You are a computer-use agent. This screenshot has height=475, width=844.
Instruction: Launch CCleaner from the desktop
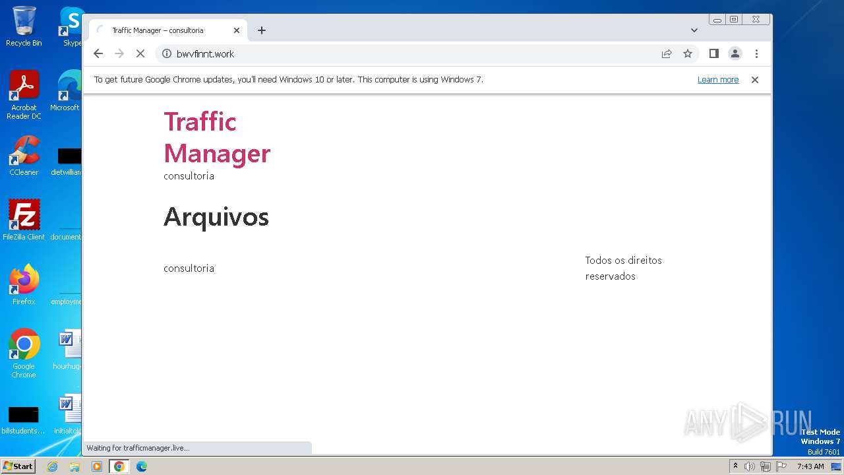pyautogui.click(x=24, y=156)
